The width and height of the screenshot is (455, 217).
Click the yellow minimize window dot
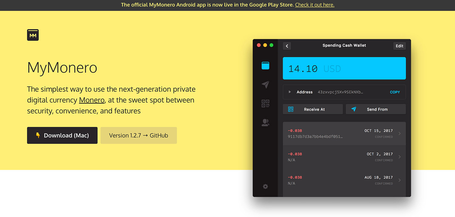265,45
